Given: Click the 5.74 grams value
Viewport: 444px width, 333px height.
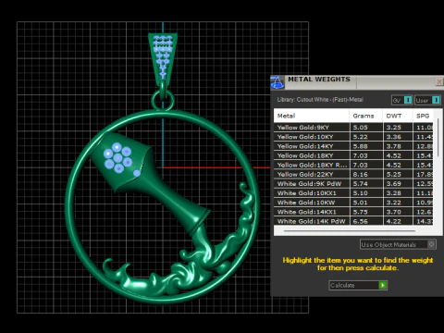Looking at the screenshot, I should pyautogui.click(x=360, y=184).
